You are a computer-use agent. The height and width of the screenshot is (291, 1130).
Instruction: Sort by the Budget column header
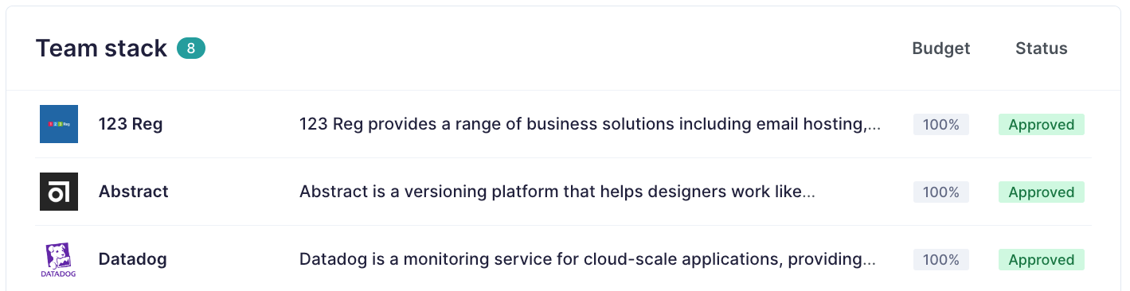(x=941, y=48)
